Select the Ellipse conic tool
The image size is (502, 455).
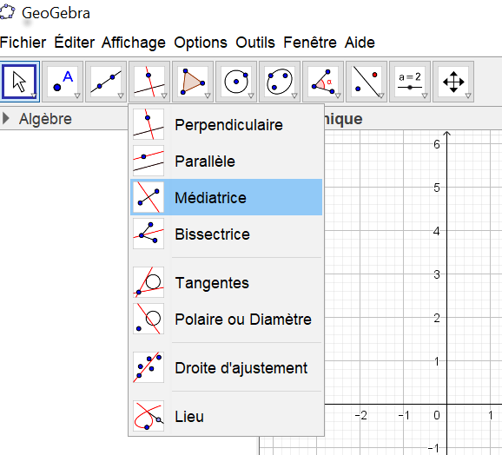tap(280, 82)
